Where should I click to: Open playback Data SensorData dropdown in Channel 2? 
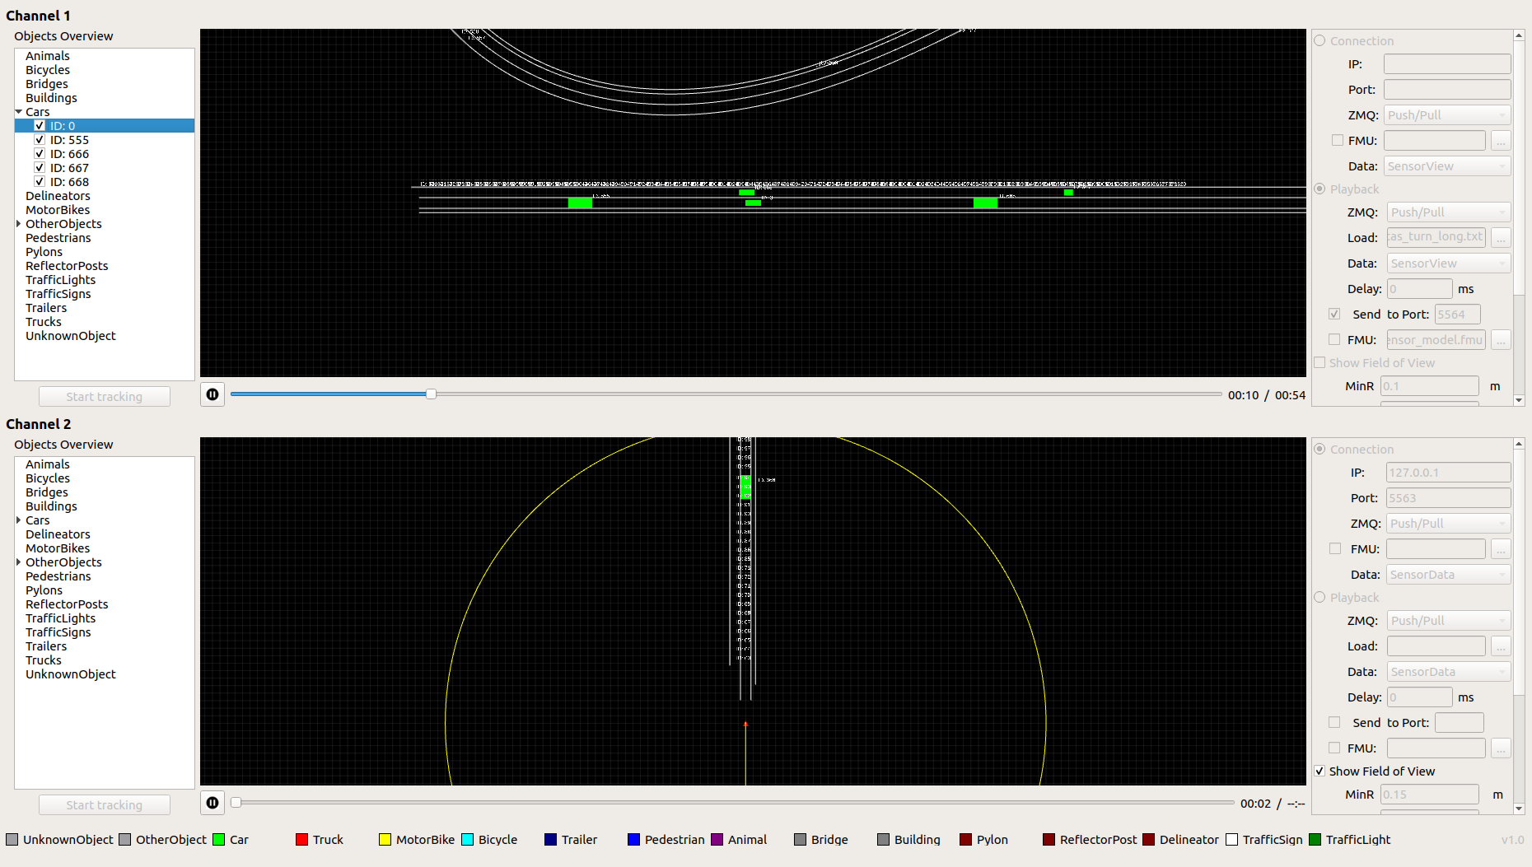[x=1449, y=672]
